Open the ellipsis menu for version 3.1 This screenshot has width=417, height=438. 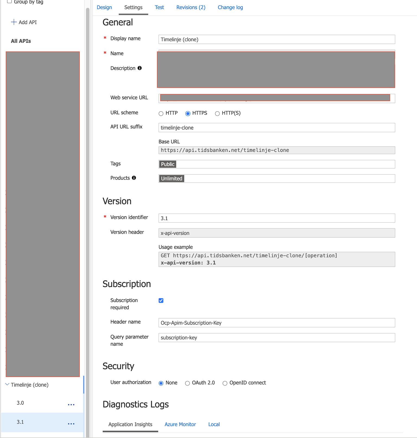[x=71, y=424]
